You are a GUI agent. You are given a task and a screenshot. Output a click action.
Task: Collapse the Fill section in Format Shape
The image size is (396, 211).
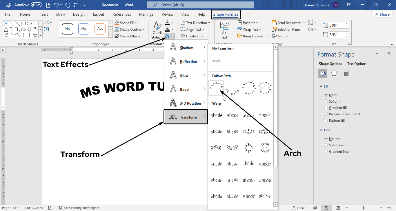pyautogui.click(x=320, y=86)
